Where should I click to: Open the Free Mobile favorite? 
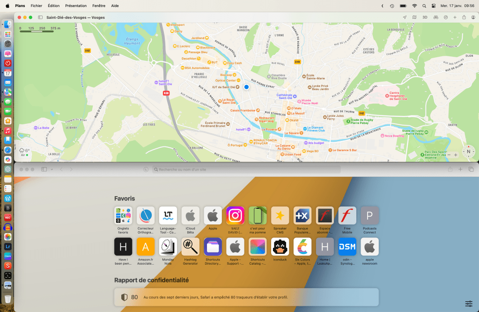(x=347, y=215)
